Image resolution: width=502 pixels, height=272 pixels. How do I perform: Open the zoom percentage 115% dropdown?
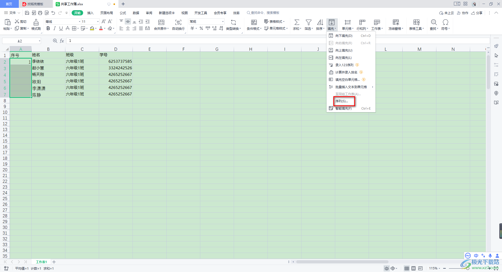434,268
